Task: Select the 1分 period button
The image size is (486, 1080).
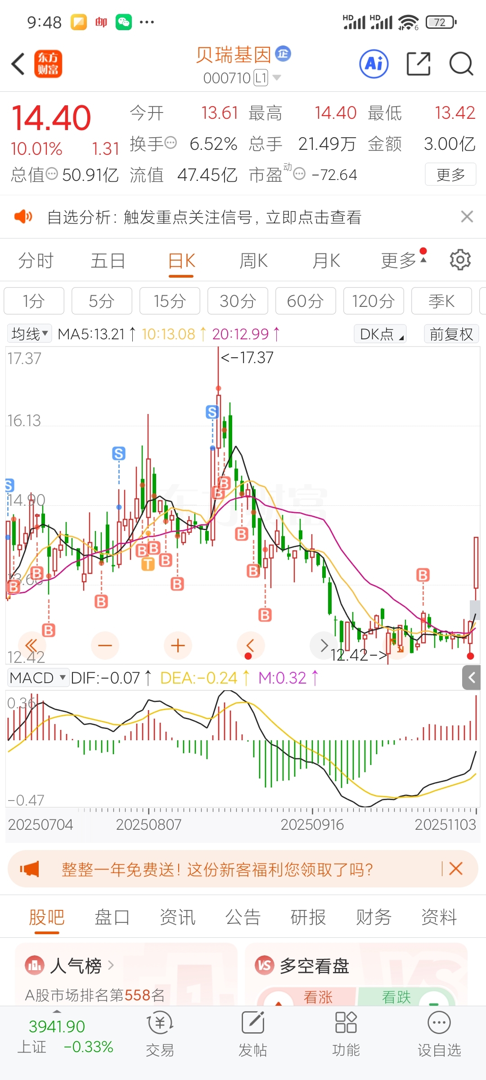Action: [34, 301]
